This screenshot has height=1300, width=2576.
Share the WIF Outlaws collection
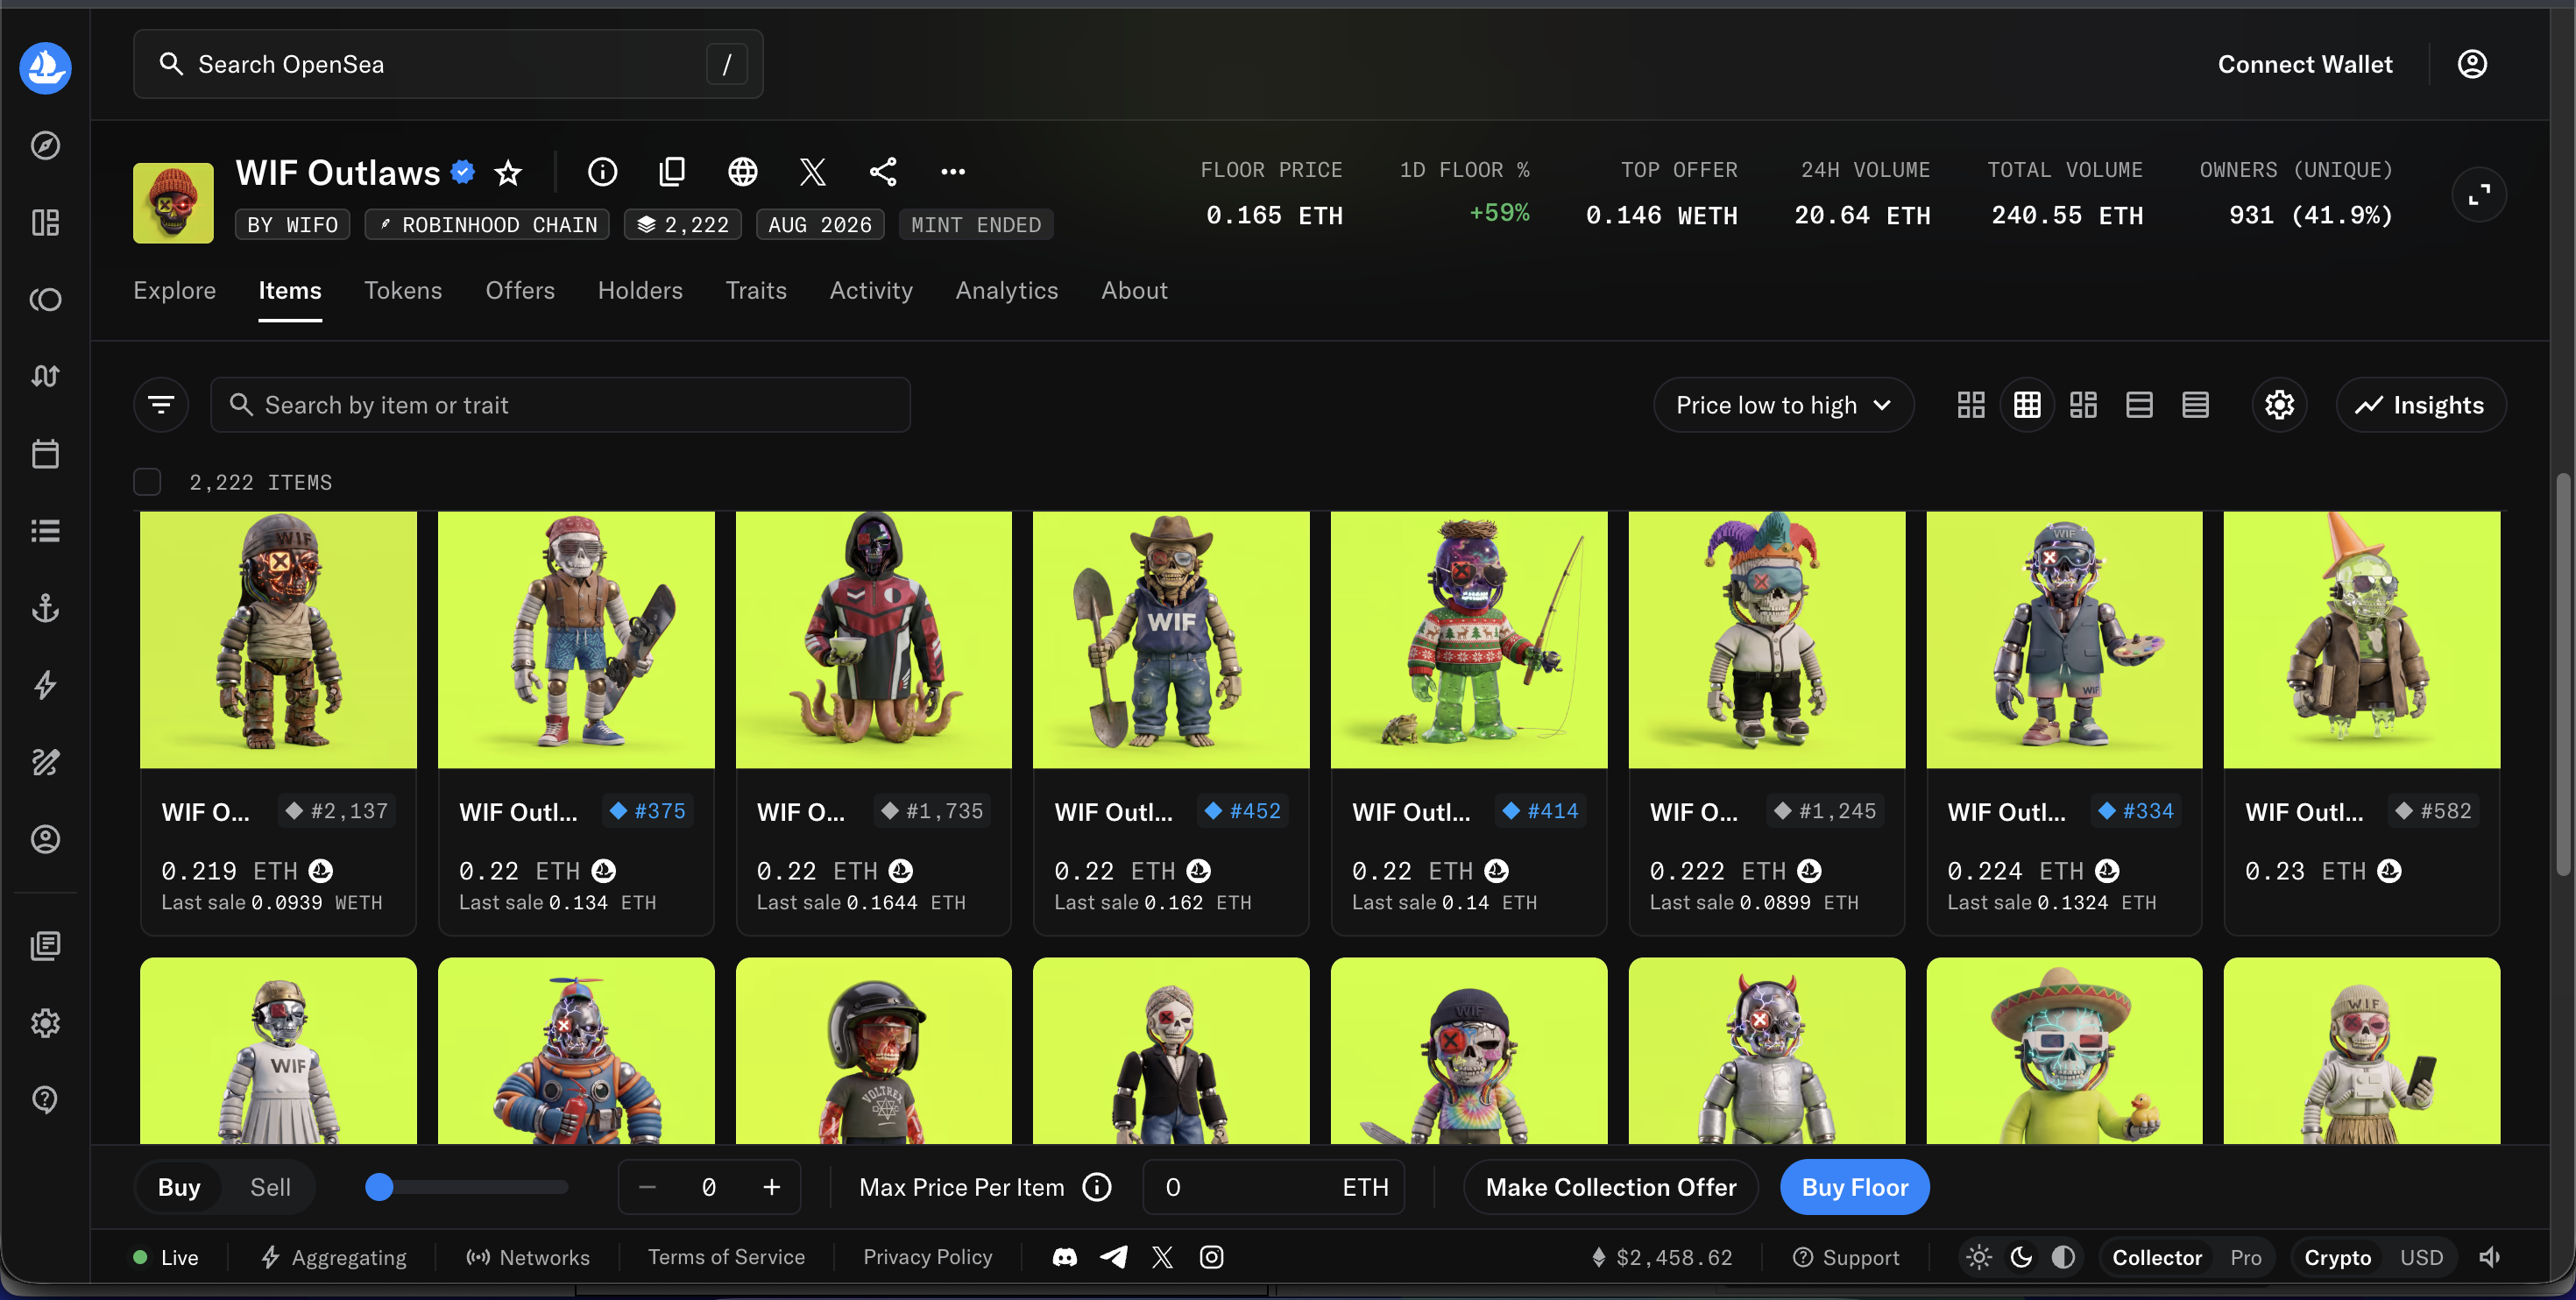[x=883, y=172]
